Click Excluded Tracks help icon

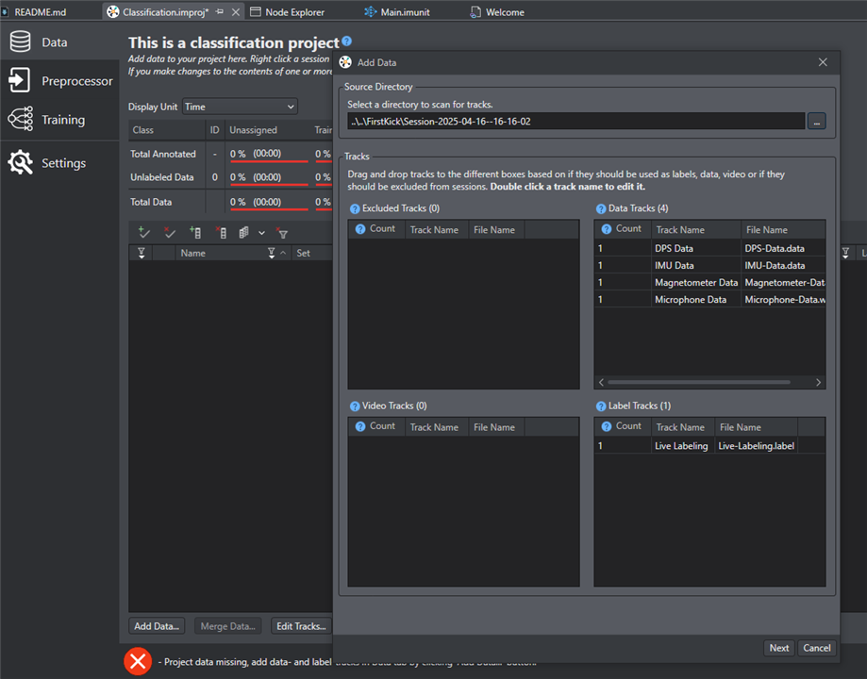[x=355, y=209]
